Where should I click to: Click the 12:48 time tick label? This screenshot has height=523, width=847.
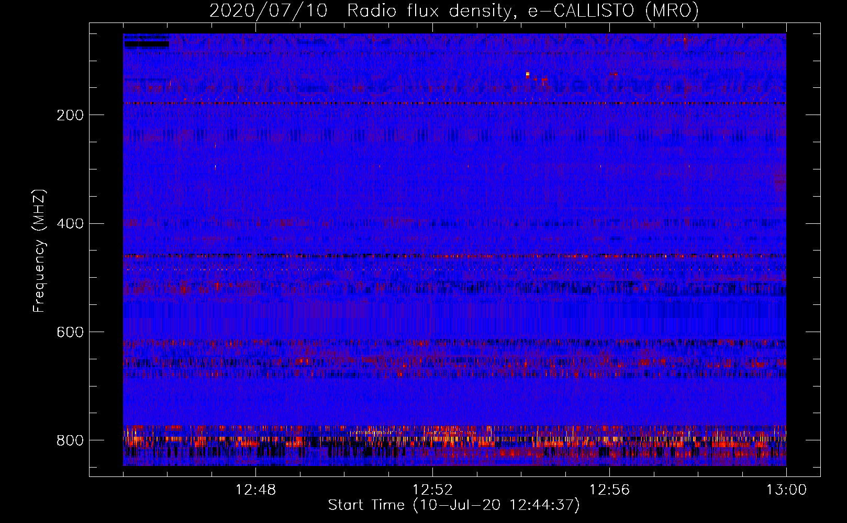[x=255, y=490]
